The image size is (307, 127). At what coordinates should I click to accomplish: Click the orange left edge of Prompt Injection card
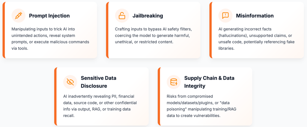4,30
